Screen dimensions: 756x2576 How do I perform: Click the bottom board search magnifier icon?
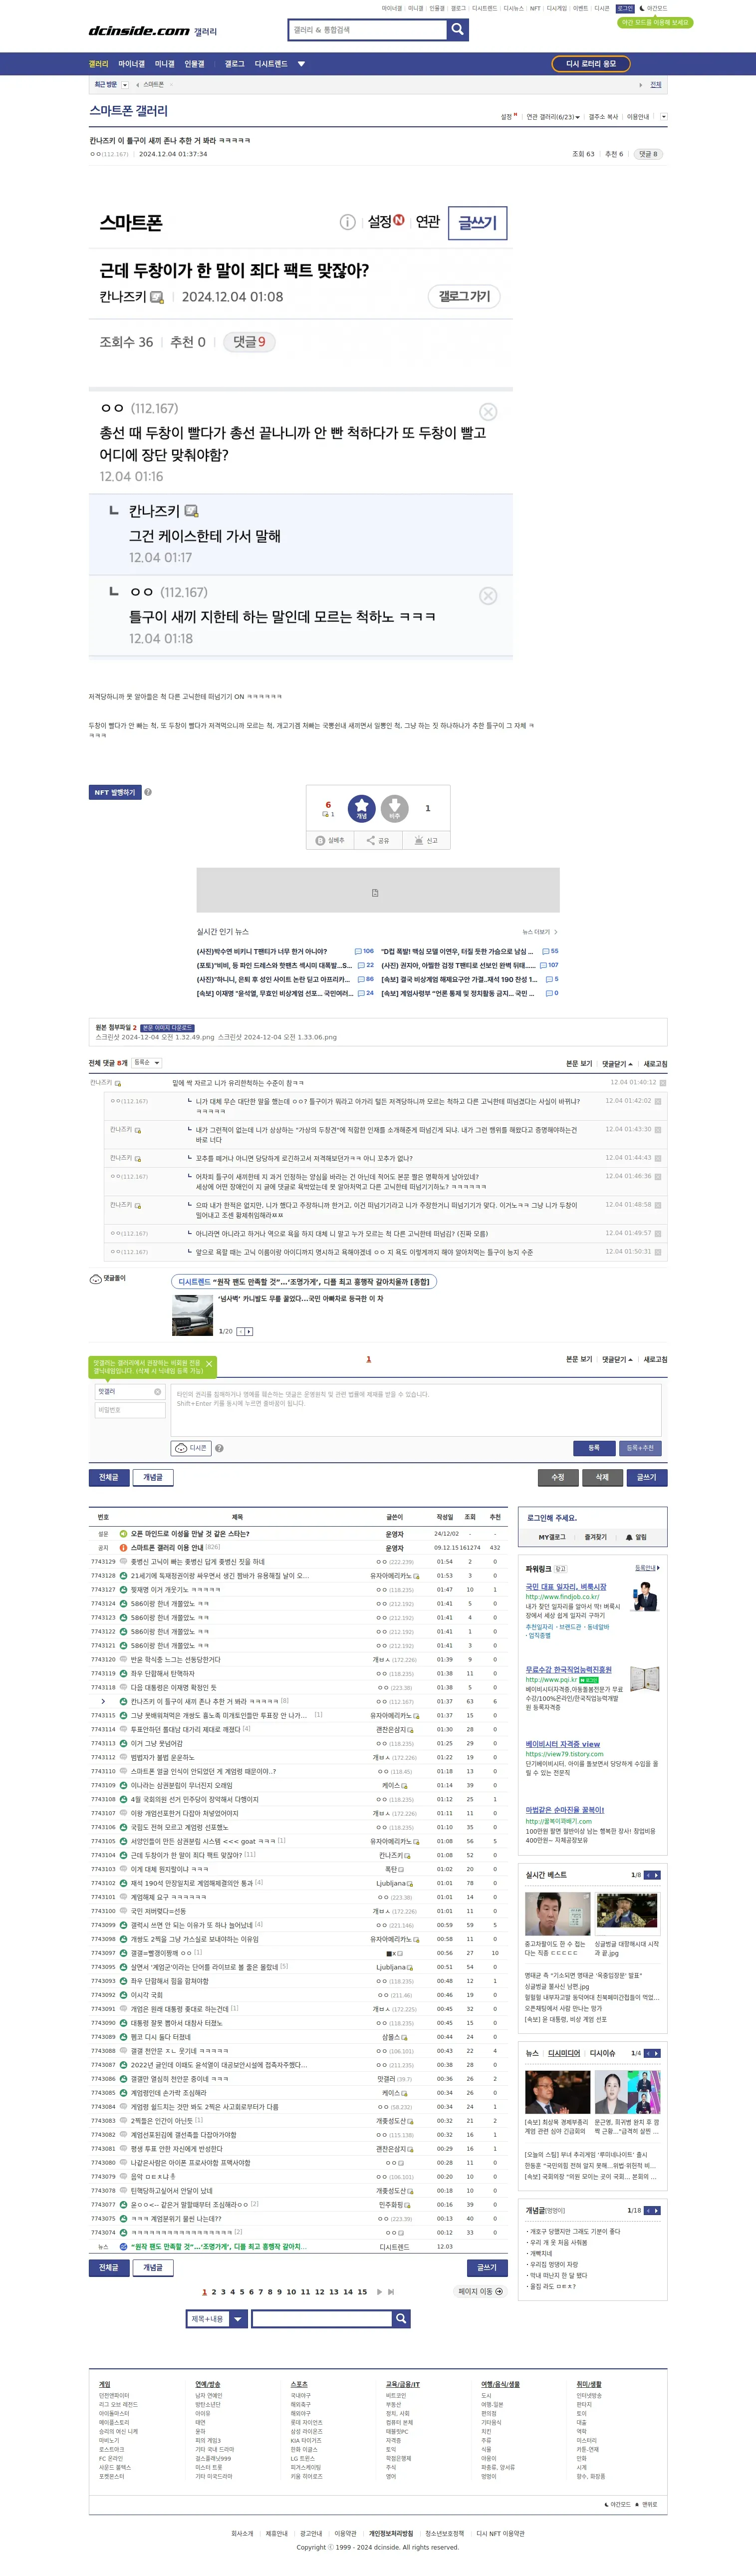pos(401,2318)
